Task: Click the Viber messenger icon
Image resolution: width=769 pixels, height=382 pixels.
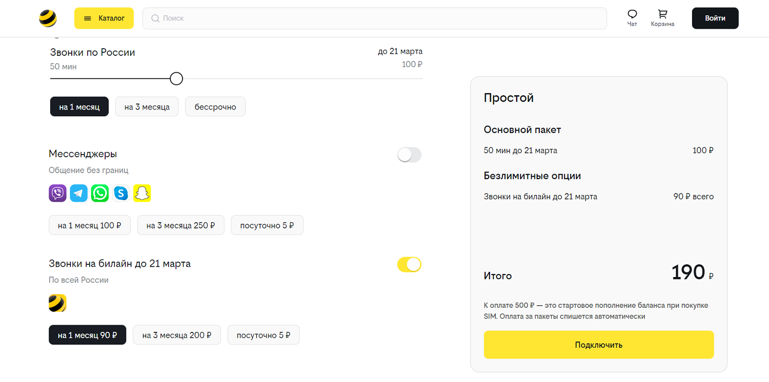Action: (x=57, y=193)
